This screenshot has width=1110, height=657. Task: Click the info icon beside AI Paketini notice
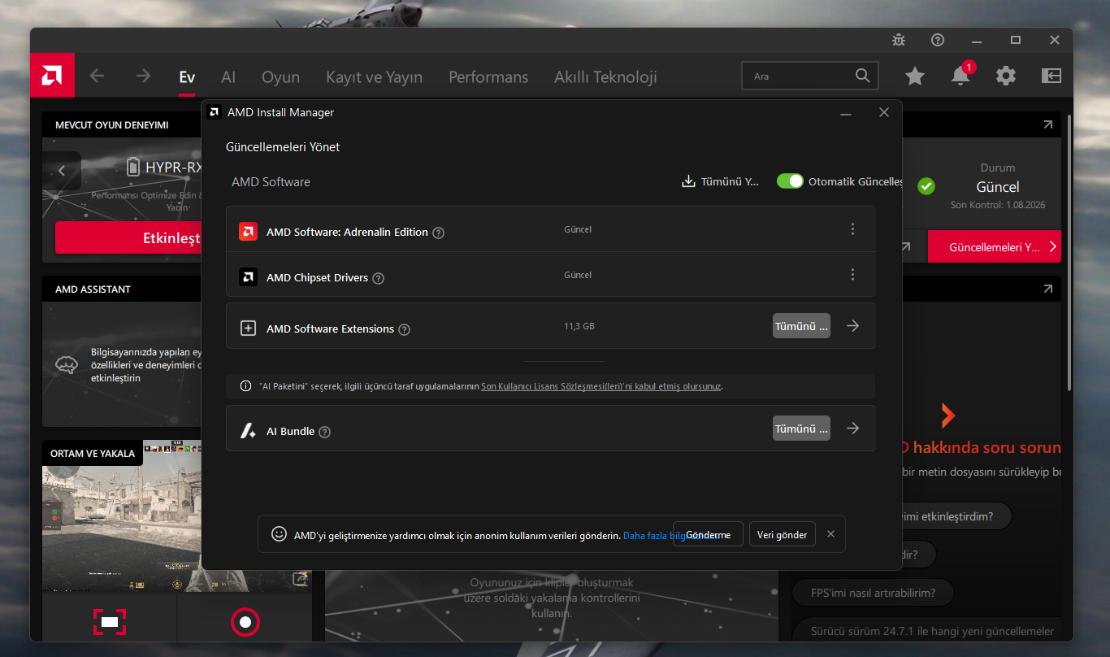pyautogui.click(x=246, y=386)
